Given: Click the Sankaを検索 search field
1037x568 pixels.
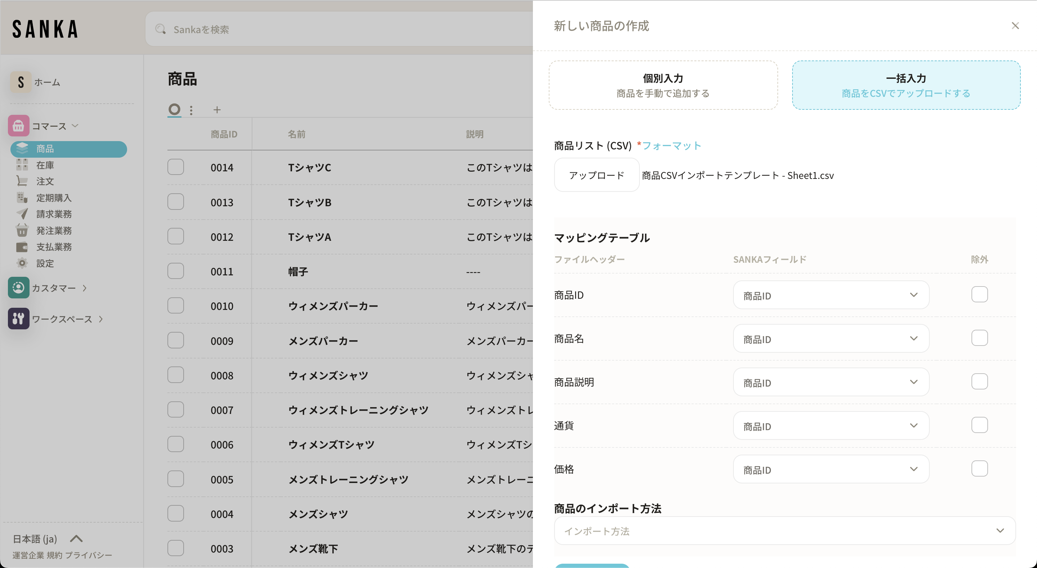Looking at the screenshot, I should point(338,30).
